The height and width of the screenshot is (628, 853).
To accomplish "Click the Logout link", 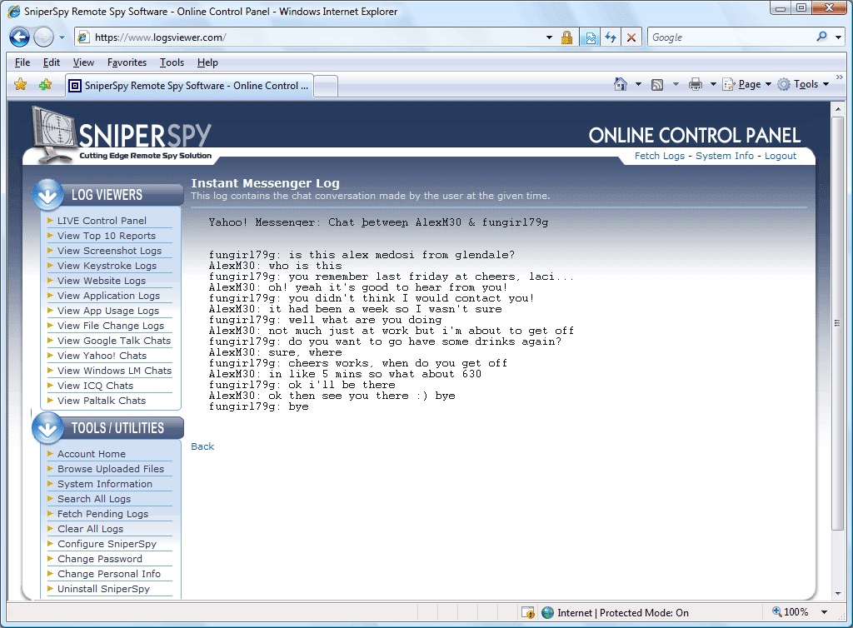I will click(x=780, y=156).
